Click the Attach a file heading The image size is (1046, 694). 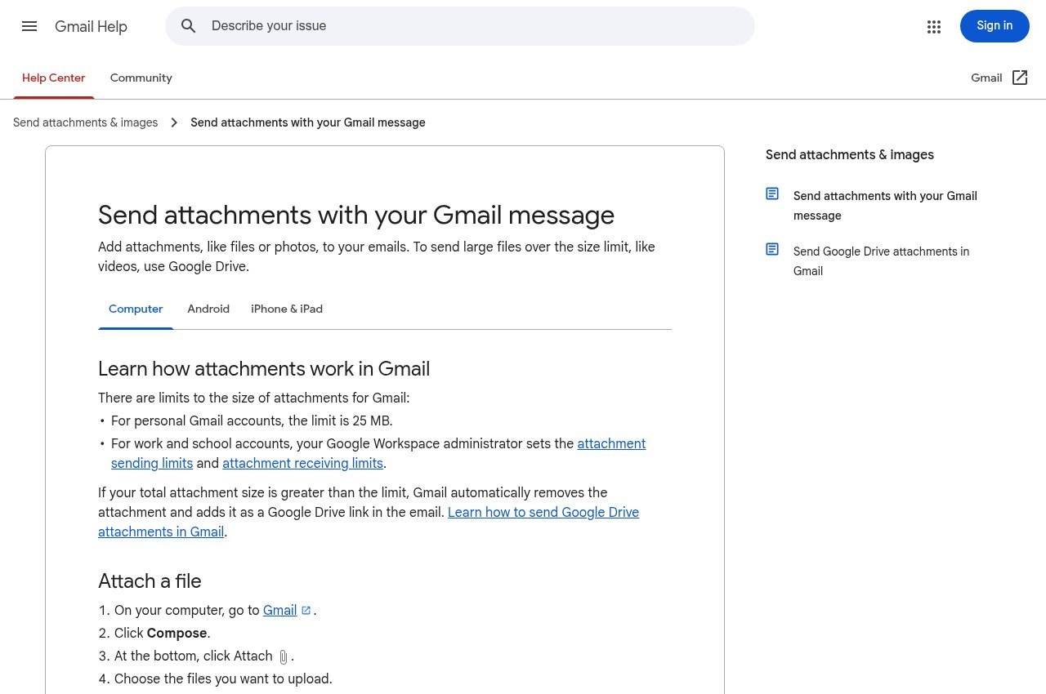tap(150, 581)
